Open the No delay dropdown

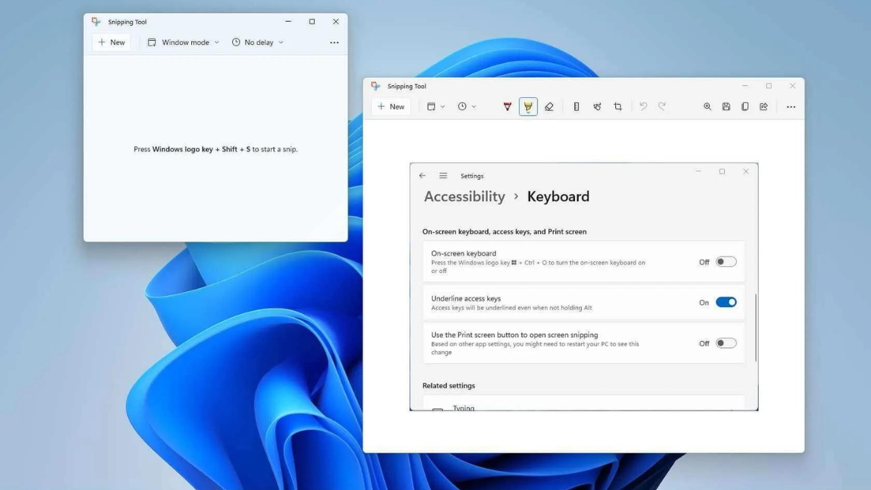(257, 42)
